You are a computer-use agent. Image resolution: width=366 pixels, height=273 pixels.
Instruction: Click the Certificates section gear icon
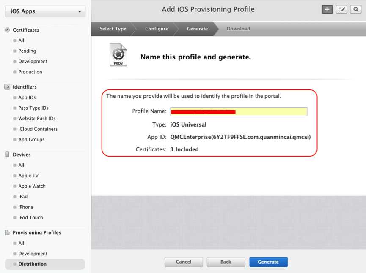coord(7,30)
